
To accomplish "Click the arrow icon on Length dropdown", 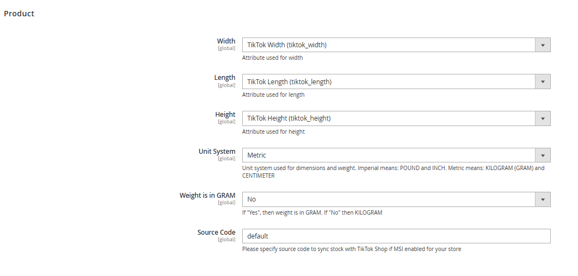I will (x=542, y=82).
